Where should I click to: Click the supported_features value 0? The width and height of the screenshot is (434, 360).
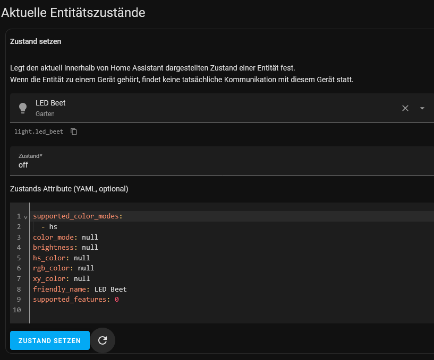117,300
